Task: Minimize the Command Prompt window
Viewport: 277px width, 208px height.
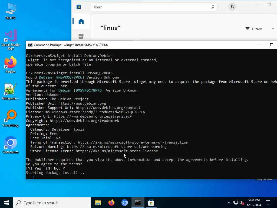Action: [x=259, y=45]
